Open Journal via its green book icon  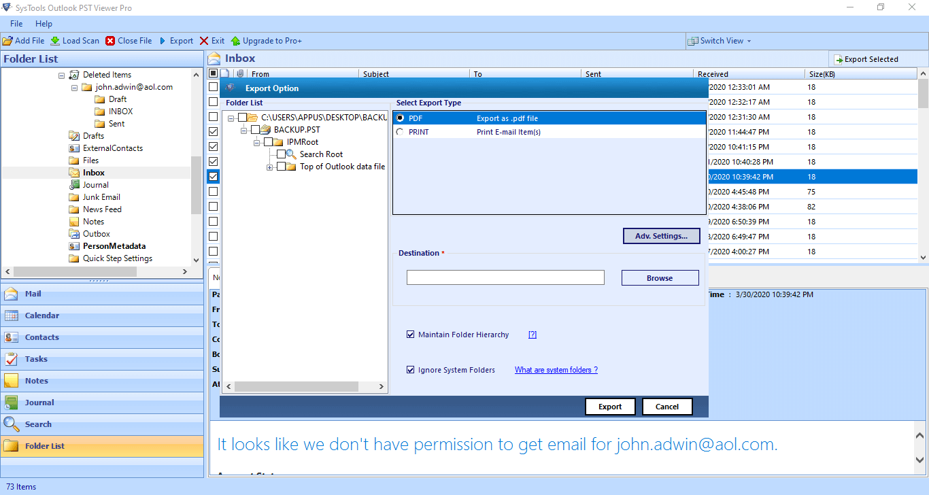12,403
